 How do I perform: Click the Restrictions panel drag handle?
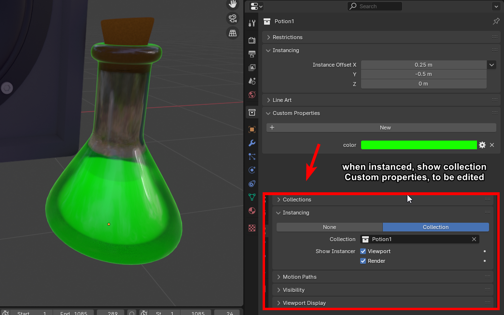click(x=495, y=37)
